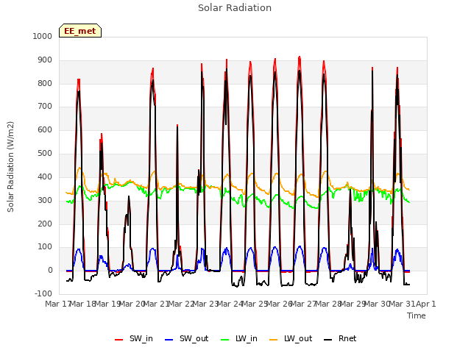
Task: Click the green LW_in legend swatch
Action: tap(225, 340)
